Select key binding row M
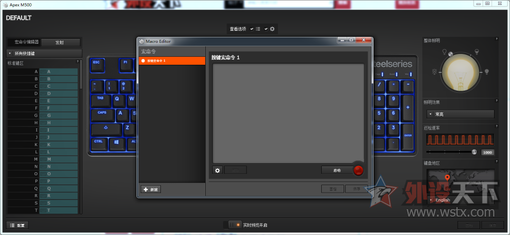The height and width of the screenshot is (235, 510). pyautogui.click(x=43, y=159)
